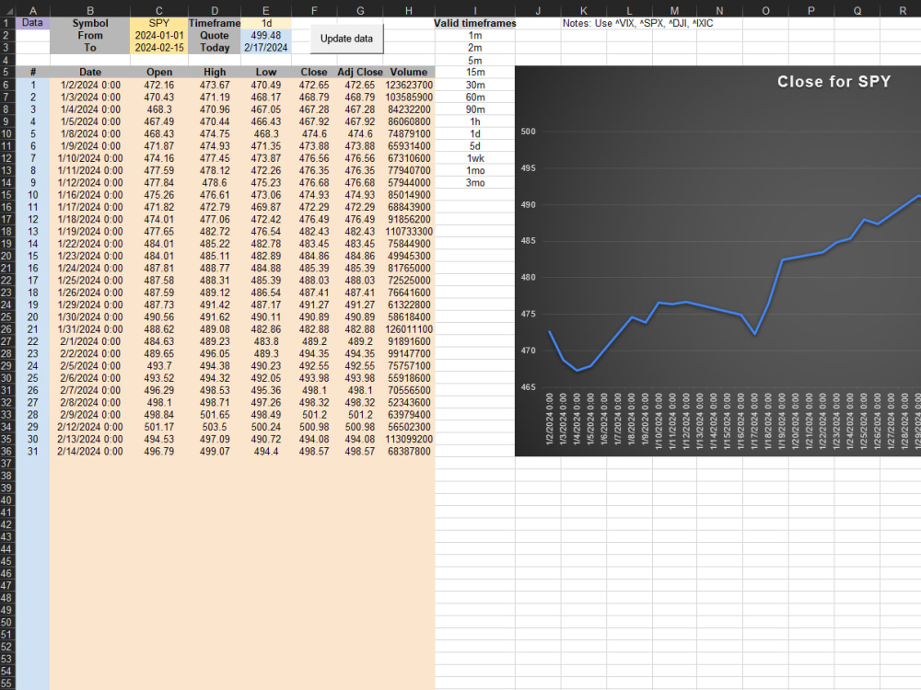Click the Update data button
921x690 pixels.
pos(346,39)
